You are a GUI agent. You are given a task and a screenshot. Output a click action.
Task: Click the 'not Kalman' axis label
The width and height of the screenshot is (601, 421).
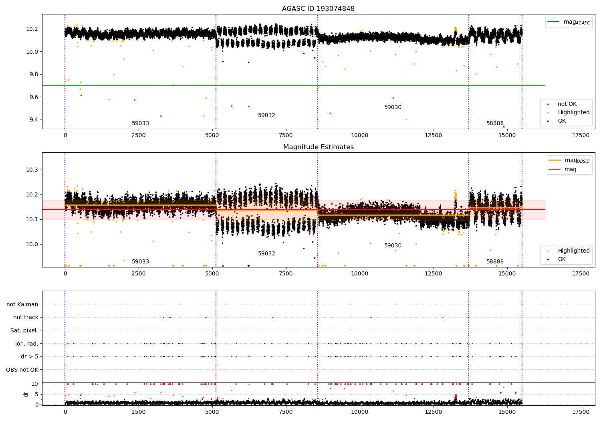click(22, 305)
